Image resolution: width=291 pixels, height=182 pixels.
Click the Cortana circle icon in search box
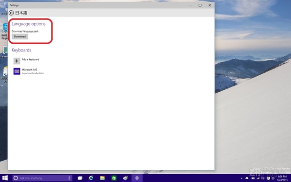point(16,178)
